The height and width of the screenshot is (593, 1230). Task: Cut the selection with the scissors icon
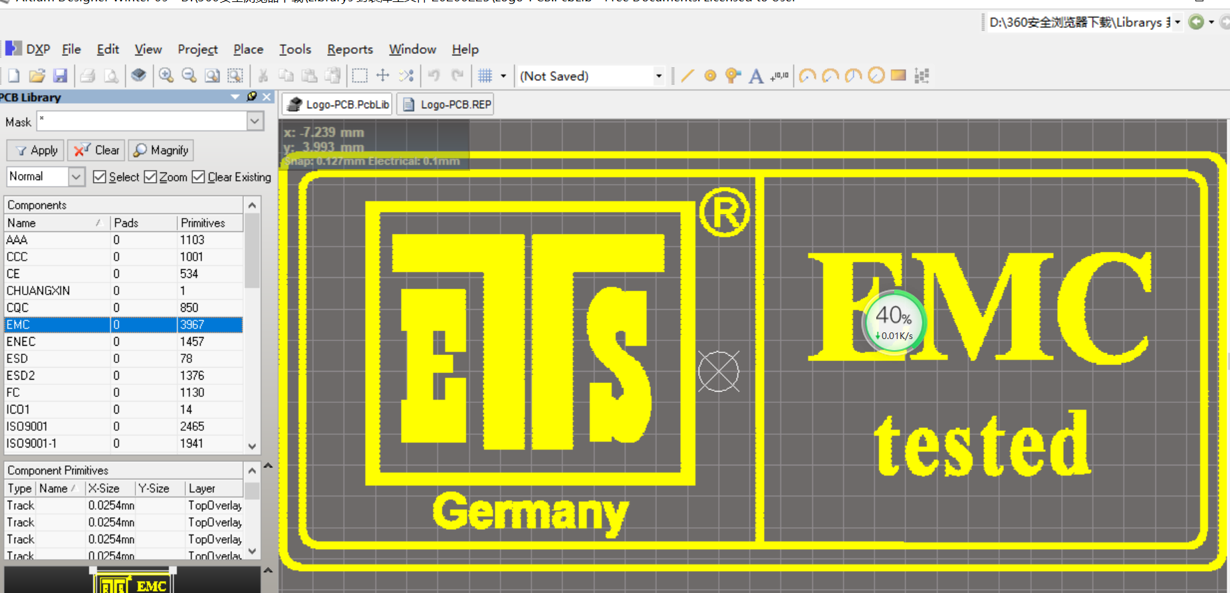(263, 76)
